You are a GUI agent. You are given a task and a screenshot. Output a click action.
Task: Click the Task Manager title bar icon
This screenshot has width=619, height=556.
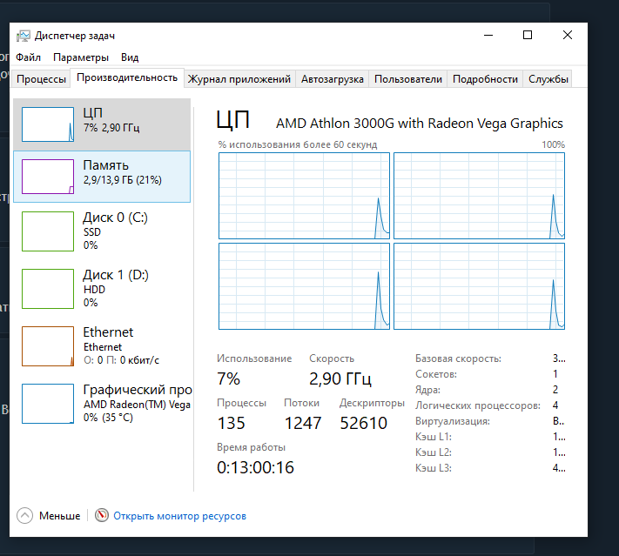pos(24,36)
